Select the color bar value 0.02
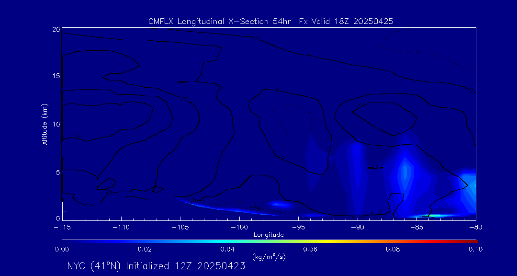 (x=145, y=249)
